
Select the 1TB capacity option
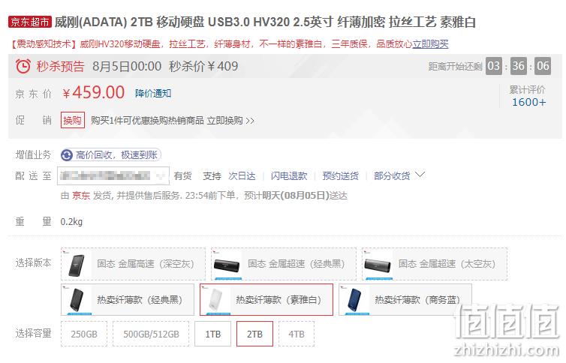coord(212,334)
